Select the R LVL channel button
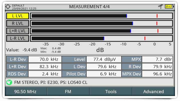 point(17,23)
